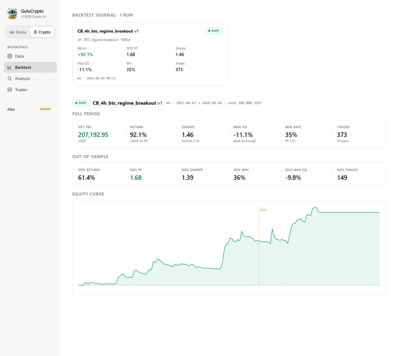Switch to the Bursa market tab

[18, 32]
